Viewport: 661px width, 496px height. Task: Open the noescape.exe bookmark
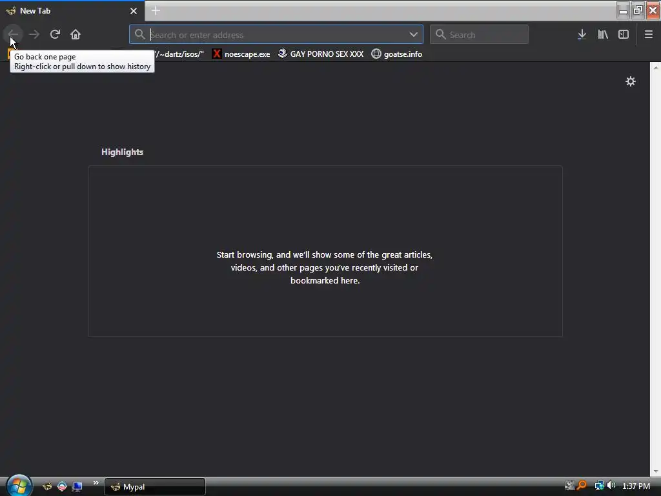(241, 54)
